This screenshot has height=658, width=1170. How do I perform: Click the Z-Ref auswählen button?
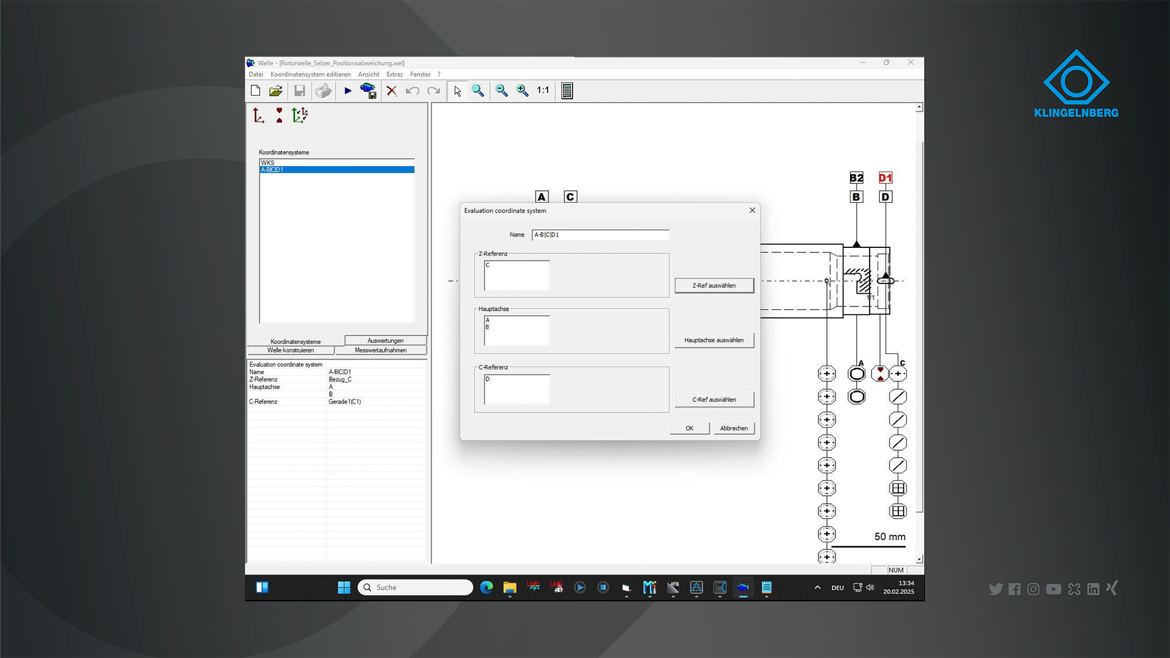click(714, 286)
